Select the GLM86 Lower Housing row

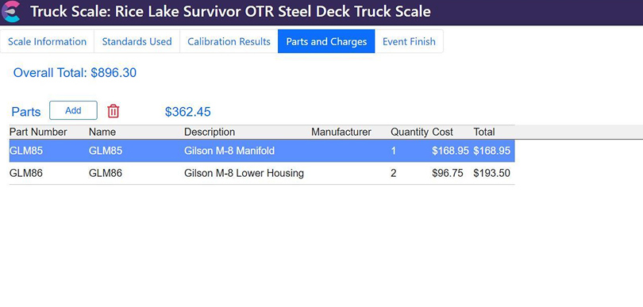262,174
